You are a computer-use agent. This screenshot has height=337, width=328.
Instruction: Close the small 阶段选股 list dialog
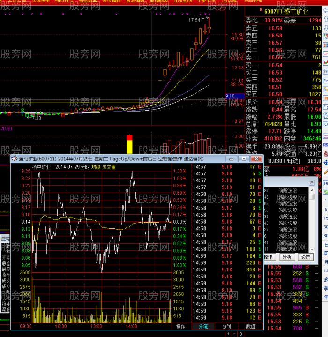tap(312, 183)
